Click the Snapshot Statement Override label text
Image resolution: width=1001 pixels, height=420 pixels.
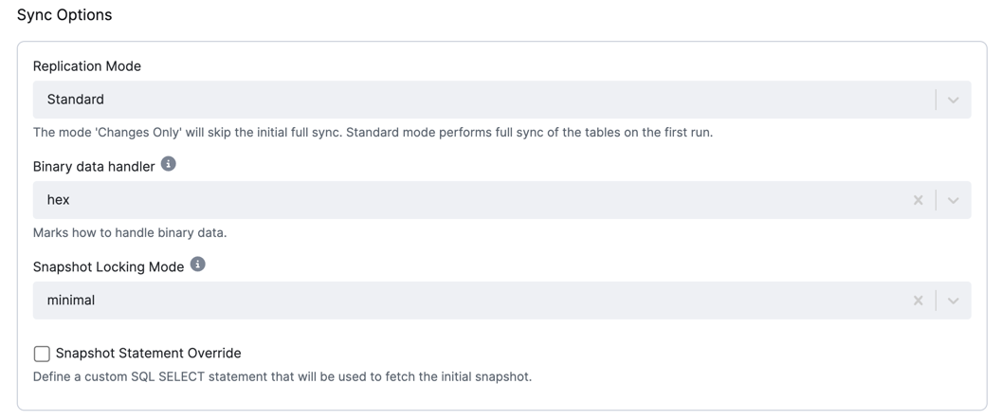click(148, 353)
